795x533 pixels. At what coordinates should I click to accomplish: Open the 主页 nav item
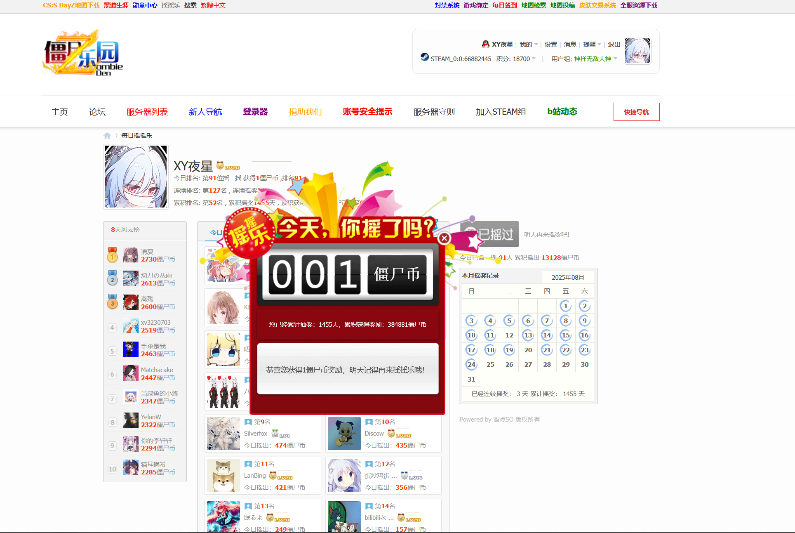point(60,112)
